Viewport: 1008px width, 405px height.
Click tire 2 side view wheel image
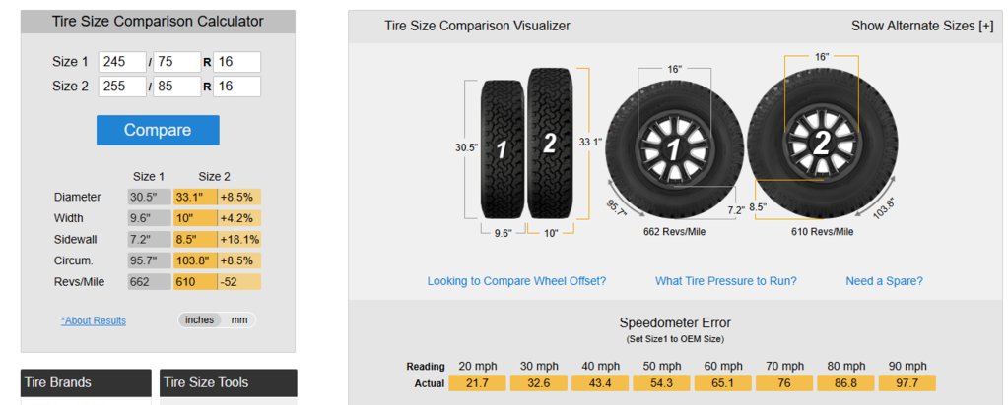pyautogui.click(x=823, y=144)
